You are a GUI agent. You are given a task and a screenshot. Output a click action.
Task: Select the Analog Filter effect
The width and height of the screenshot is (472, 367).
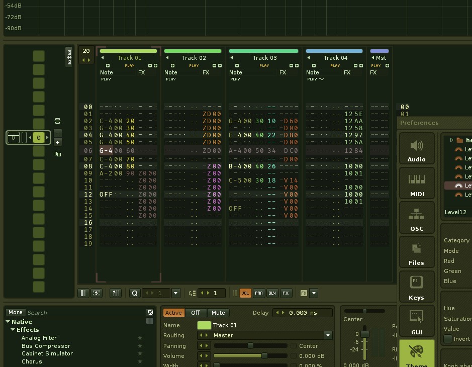point(39,338)
